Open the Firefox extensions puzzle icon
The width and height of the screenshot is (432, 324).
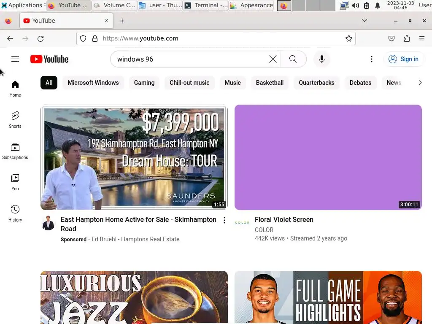tap(407, 38)
